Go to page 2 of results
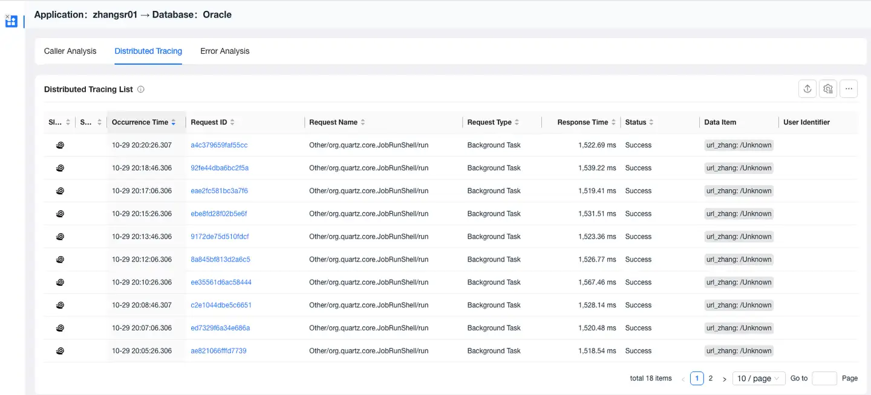 (711, 378)
